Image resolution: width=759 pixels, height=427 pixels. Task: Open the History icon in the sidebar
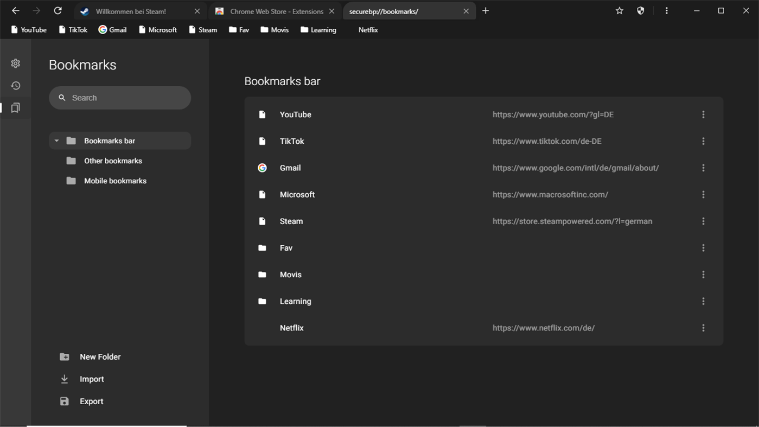coord(15,85)
